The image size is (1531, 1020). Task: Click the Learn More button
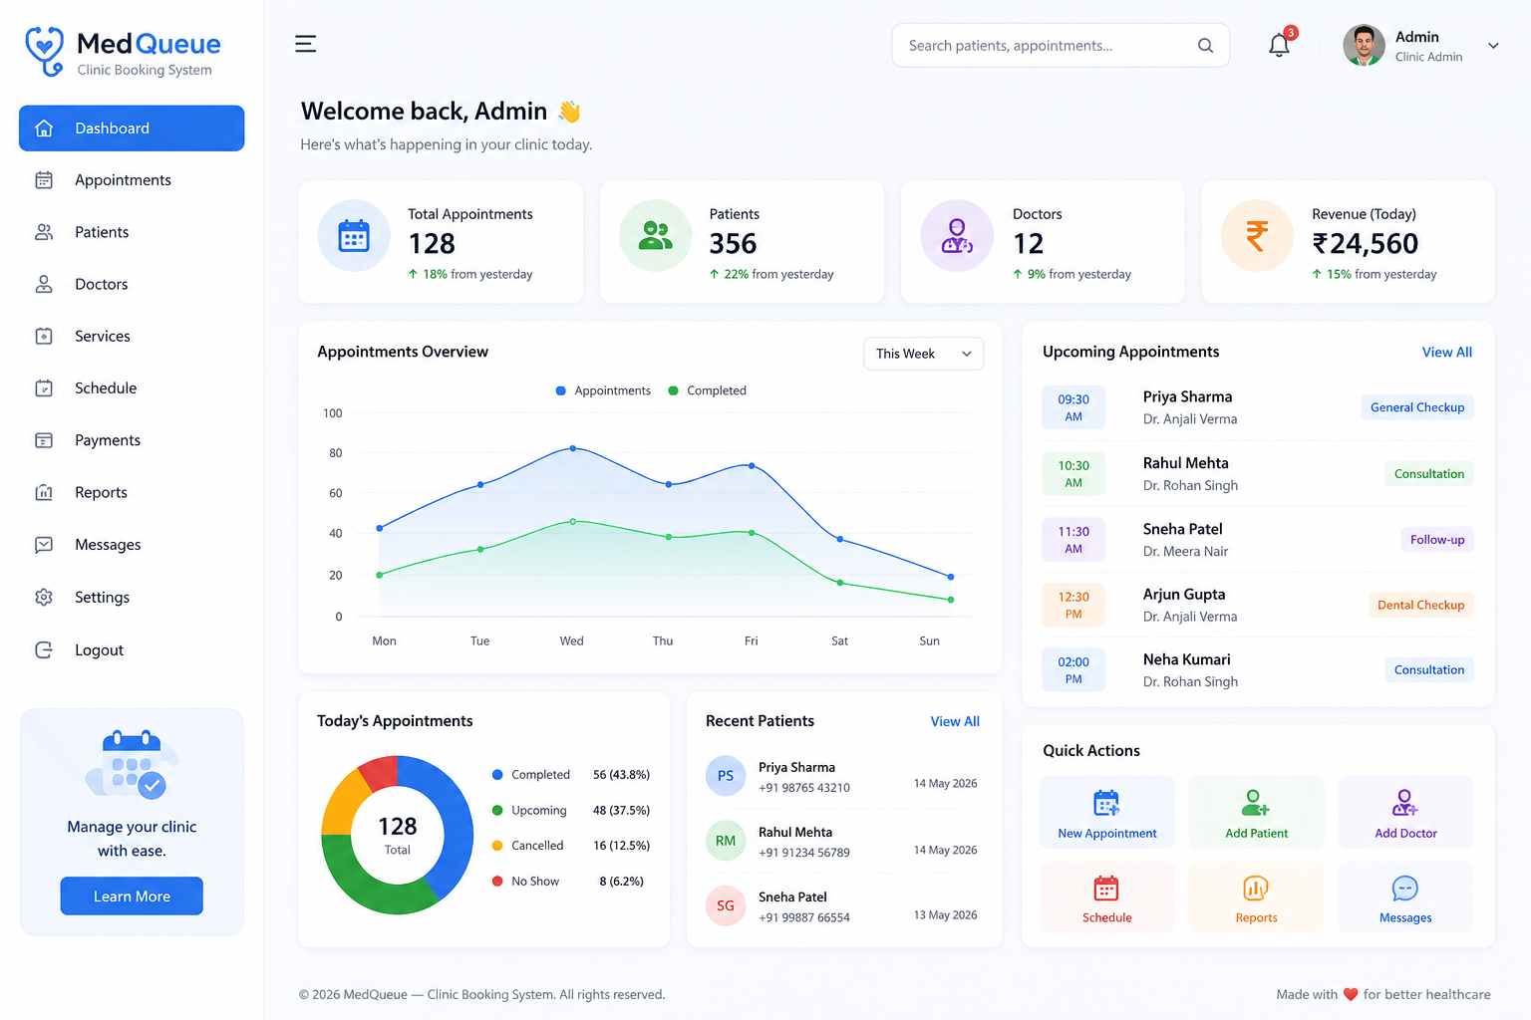point(132,895)
